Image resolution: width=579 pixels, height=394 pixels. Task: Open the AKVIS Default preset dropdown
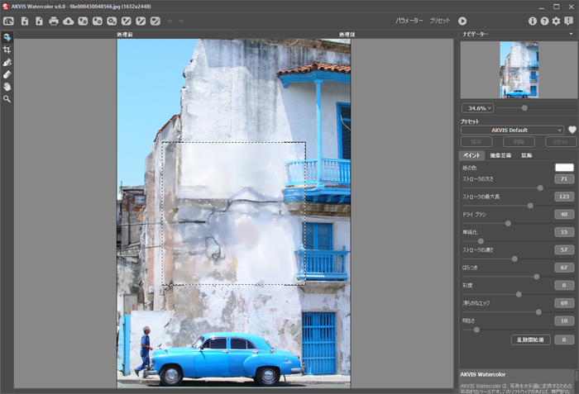click(512, 130)
